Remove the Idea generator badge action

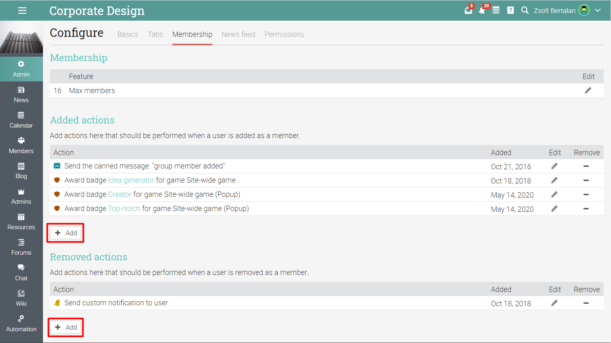(x=586, y=180)
